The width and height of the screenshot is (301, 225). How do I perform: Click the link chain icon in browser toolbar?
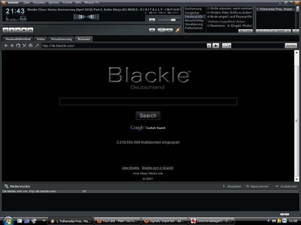click(x=37, y=46)
